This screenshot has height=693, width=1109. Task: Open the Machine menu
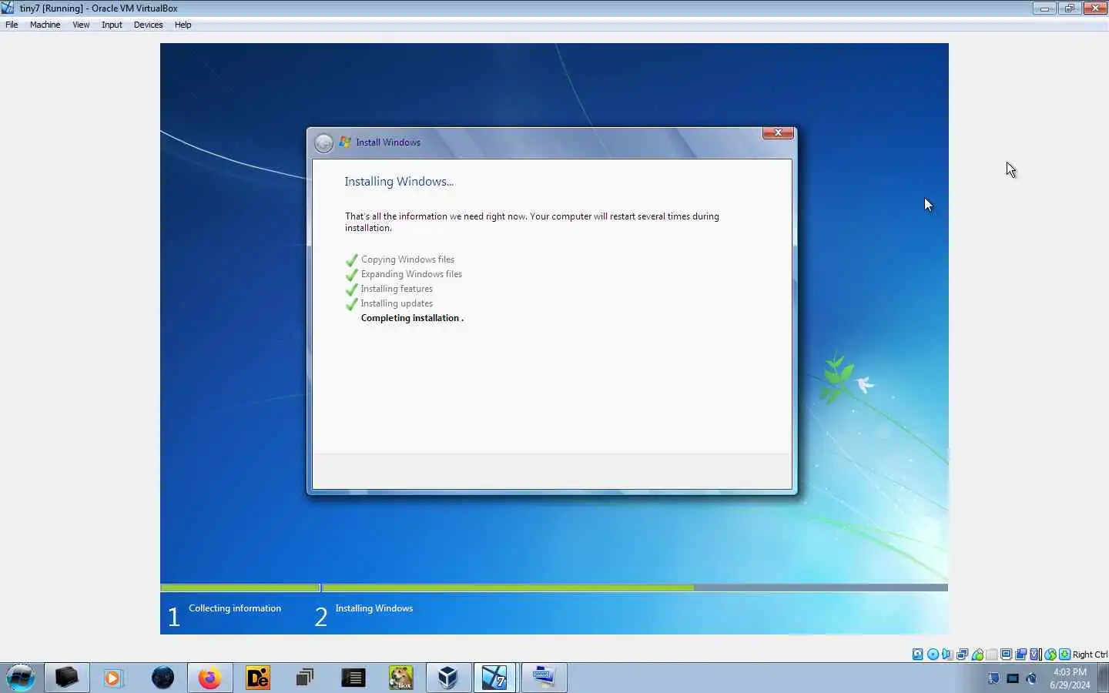[45, 25]
